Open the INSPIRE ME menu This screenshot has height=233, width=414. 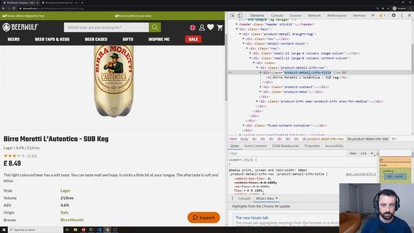(x=159, y=39)
